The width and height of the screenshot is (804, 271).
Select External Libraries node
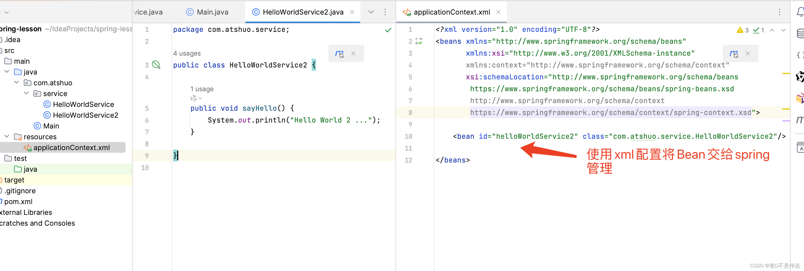(x=26, y=212)
